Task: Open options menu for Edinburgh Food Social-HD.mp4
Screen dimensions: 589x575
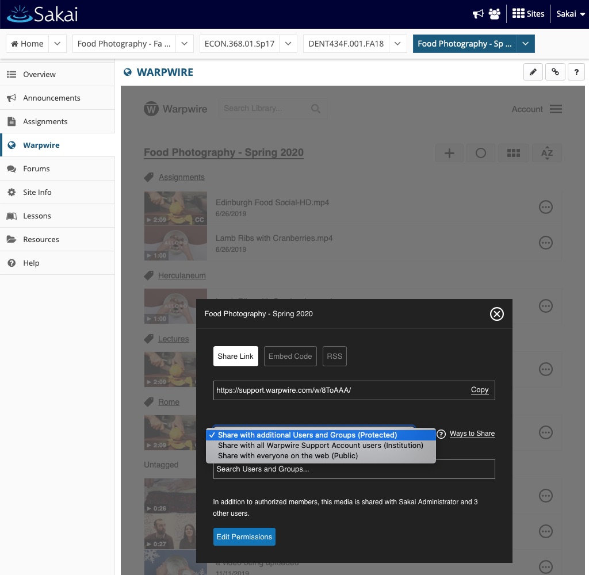Action: (546, 207)
